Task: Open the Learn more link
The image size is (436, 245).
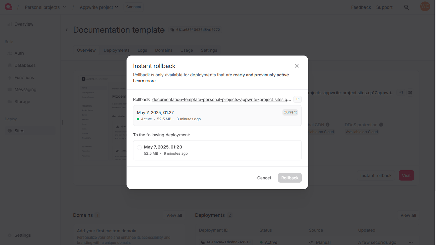Action: click(x=144, y=81)
